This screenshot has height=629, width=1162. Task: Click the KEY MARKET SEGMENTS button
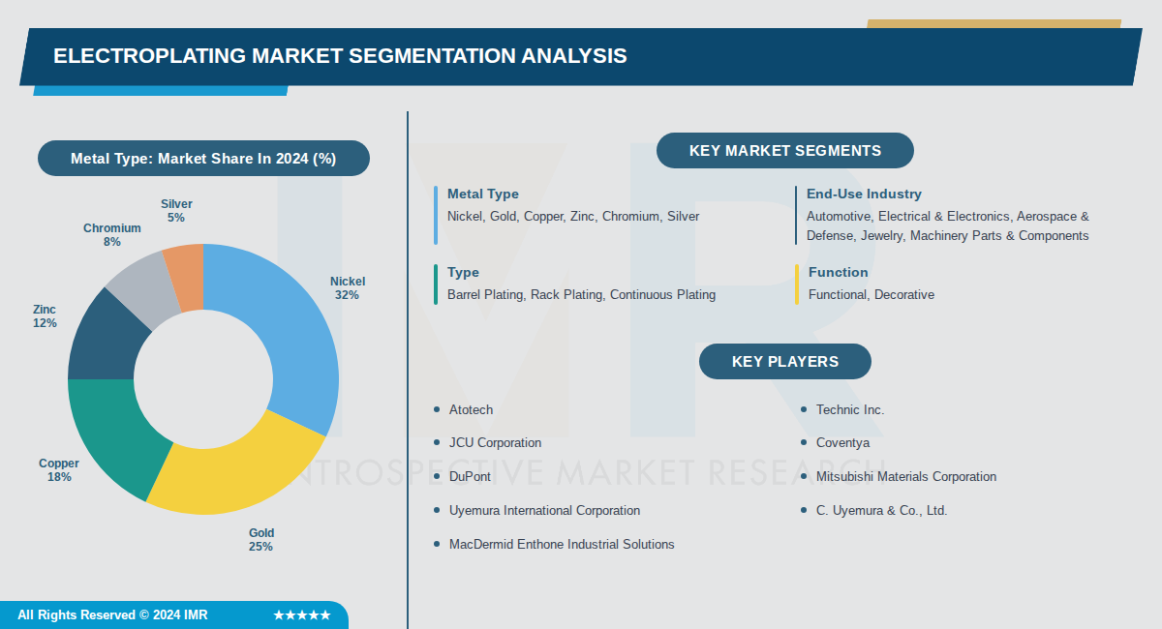(x=784, y=150)
